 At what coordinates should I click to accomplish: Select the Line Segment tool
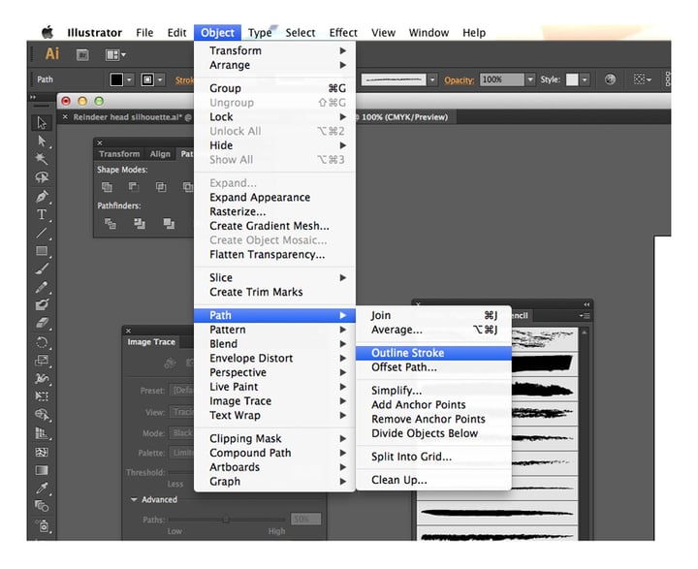pyautogui.click(x=42, y=233)
